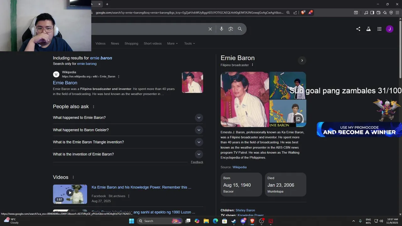
Task: Open more options beside Filipino broadcaster
Action: [252, 65]
